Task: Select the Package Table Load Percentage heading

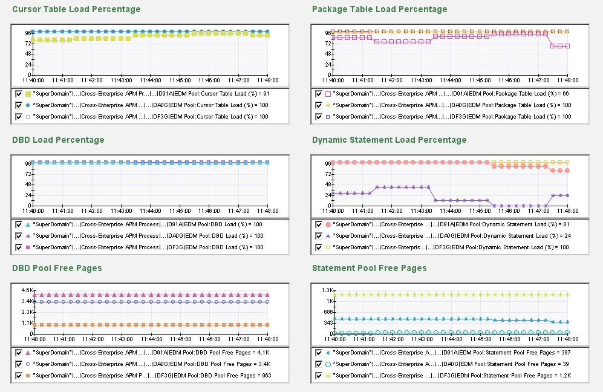Action: point(380,9)
